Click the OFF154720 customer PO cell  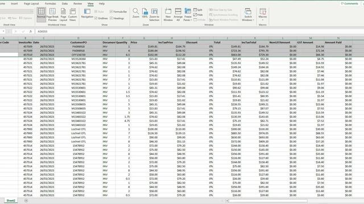pyautogui.click(x=78, y=55)
